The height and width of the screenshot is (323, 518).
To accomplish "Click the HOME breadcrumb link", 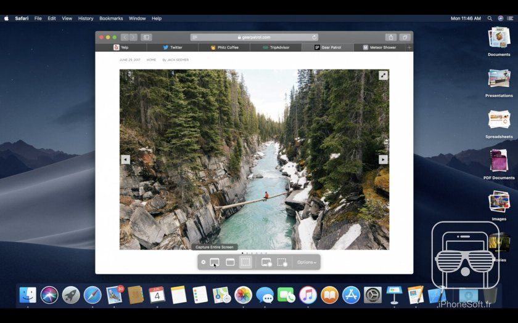I will click(151, 60).
